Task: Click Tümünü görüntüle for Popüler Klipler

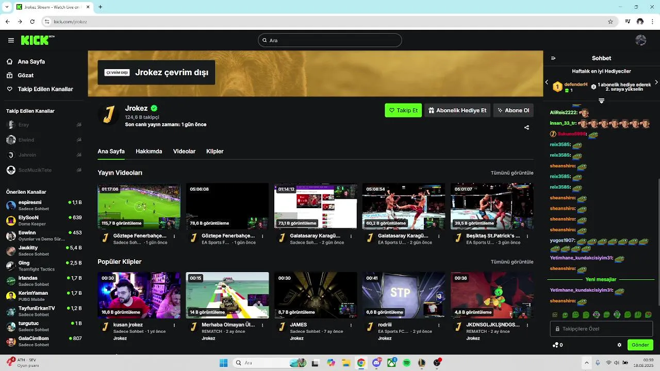Action: coord(512,262)
